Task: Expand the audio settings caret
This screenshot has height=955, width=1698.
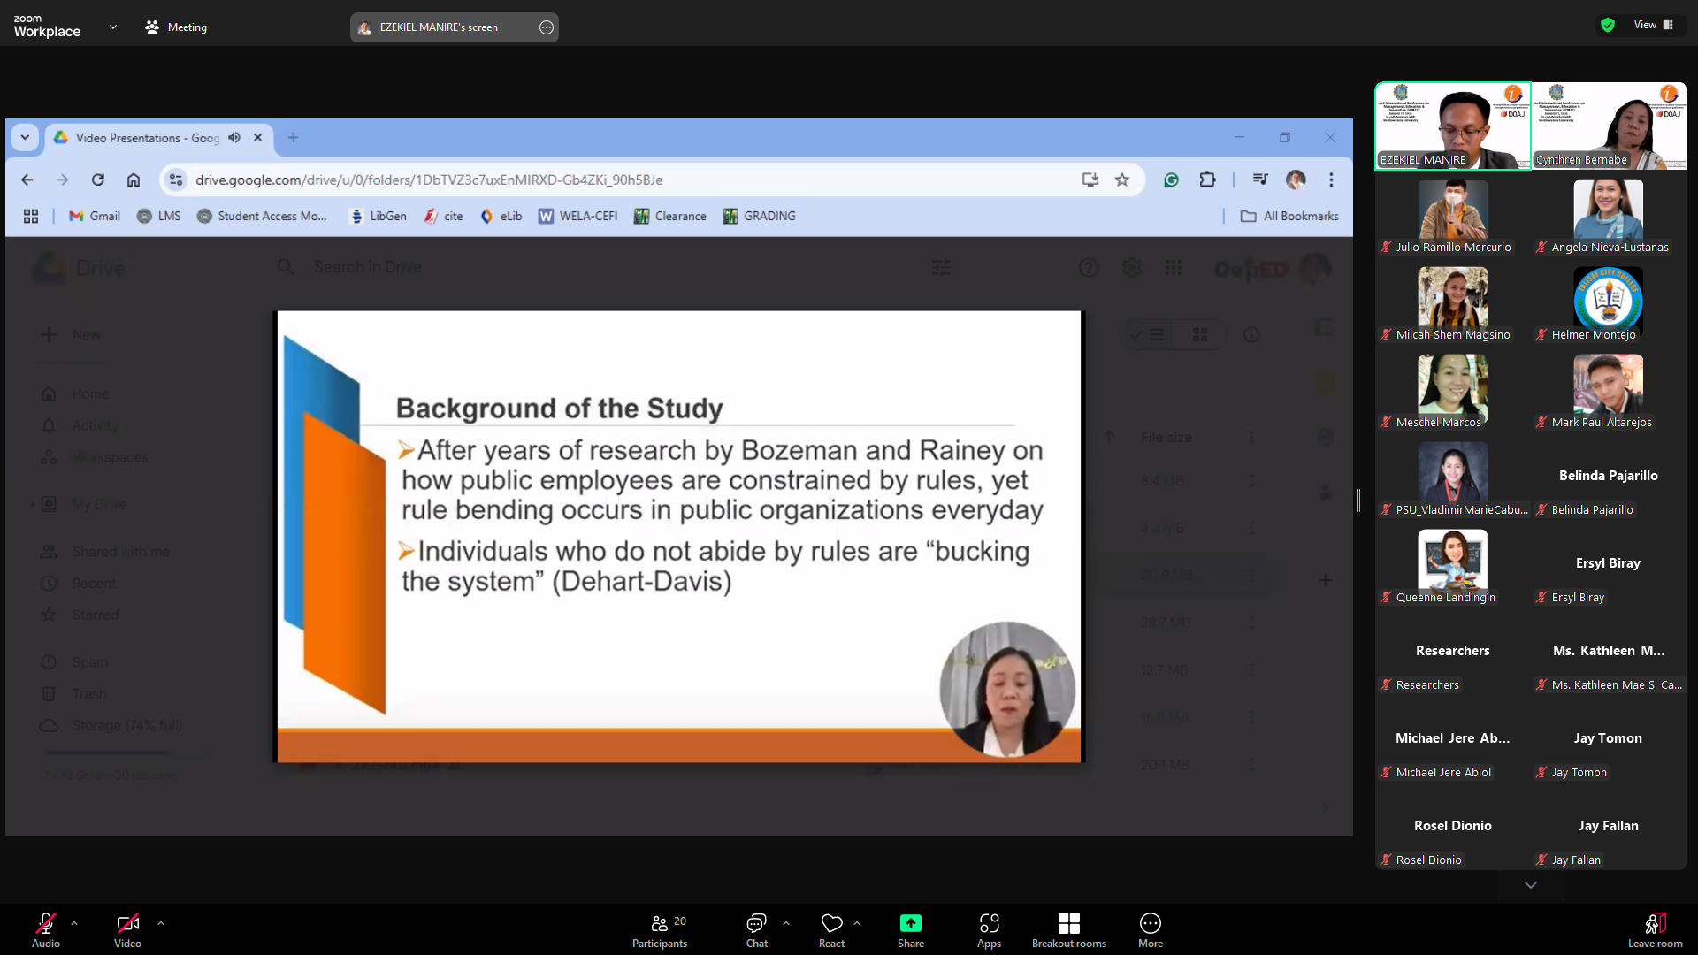Action: [x=74, y=923]
